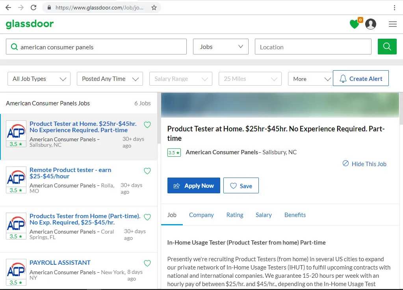
Task: Open browser three-dot menu
Action: click(394, 7)
